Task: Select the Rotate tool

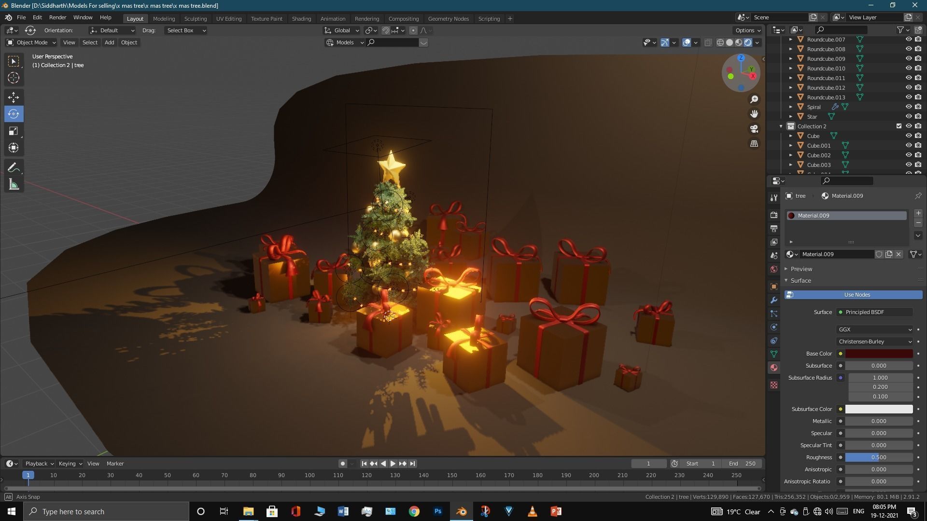Action: pos(14,114)
